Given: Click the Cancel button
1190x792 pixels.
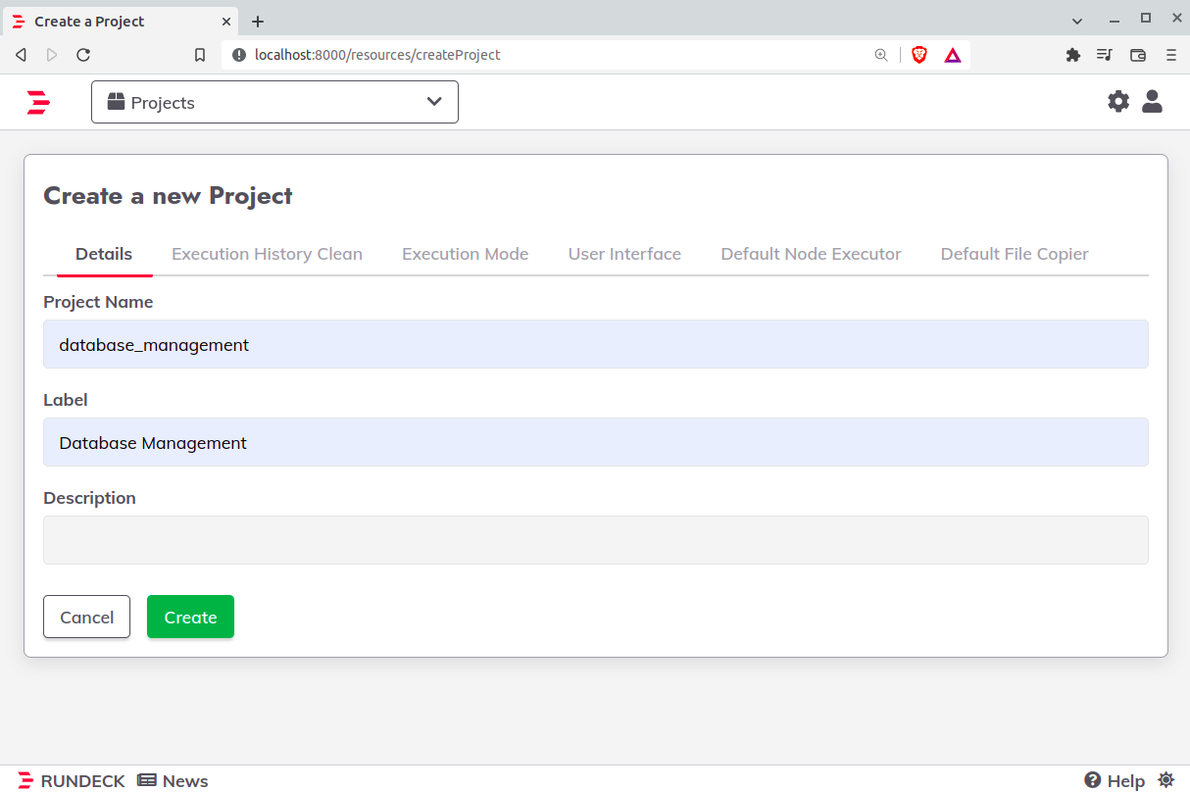Looking at the screenshot, I should 86,617.
